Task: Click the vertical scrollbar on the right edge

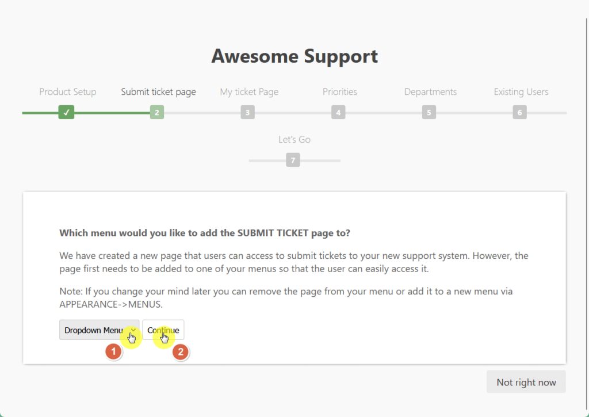Action: [x=586, y=214]
